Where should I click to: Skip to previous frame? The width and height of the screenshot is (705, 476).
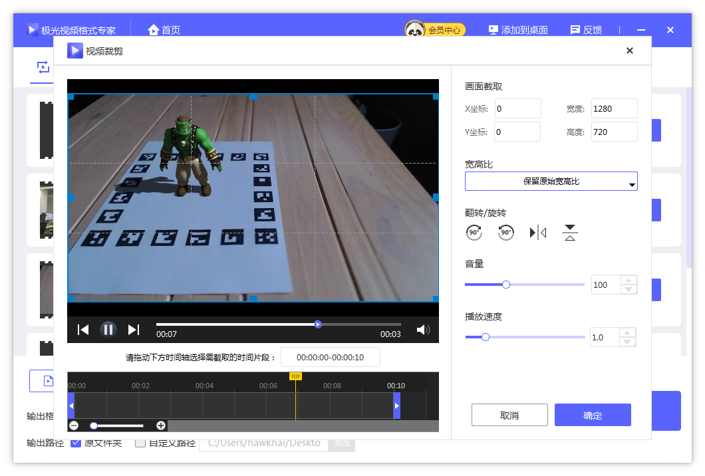(83, 330)
